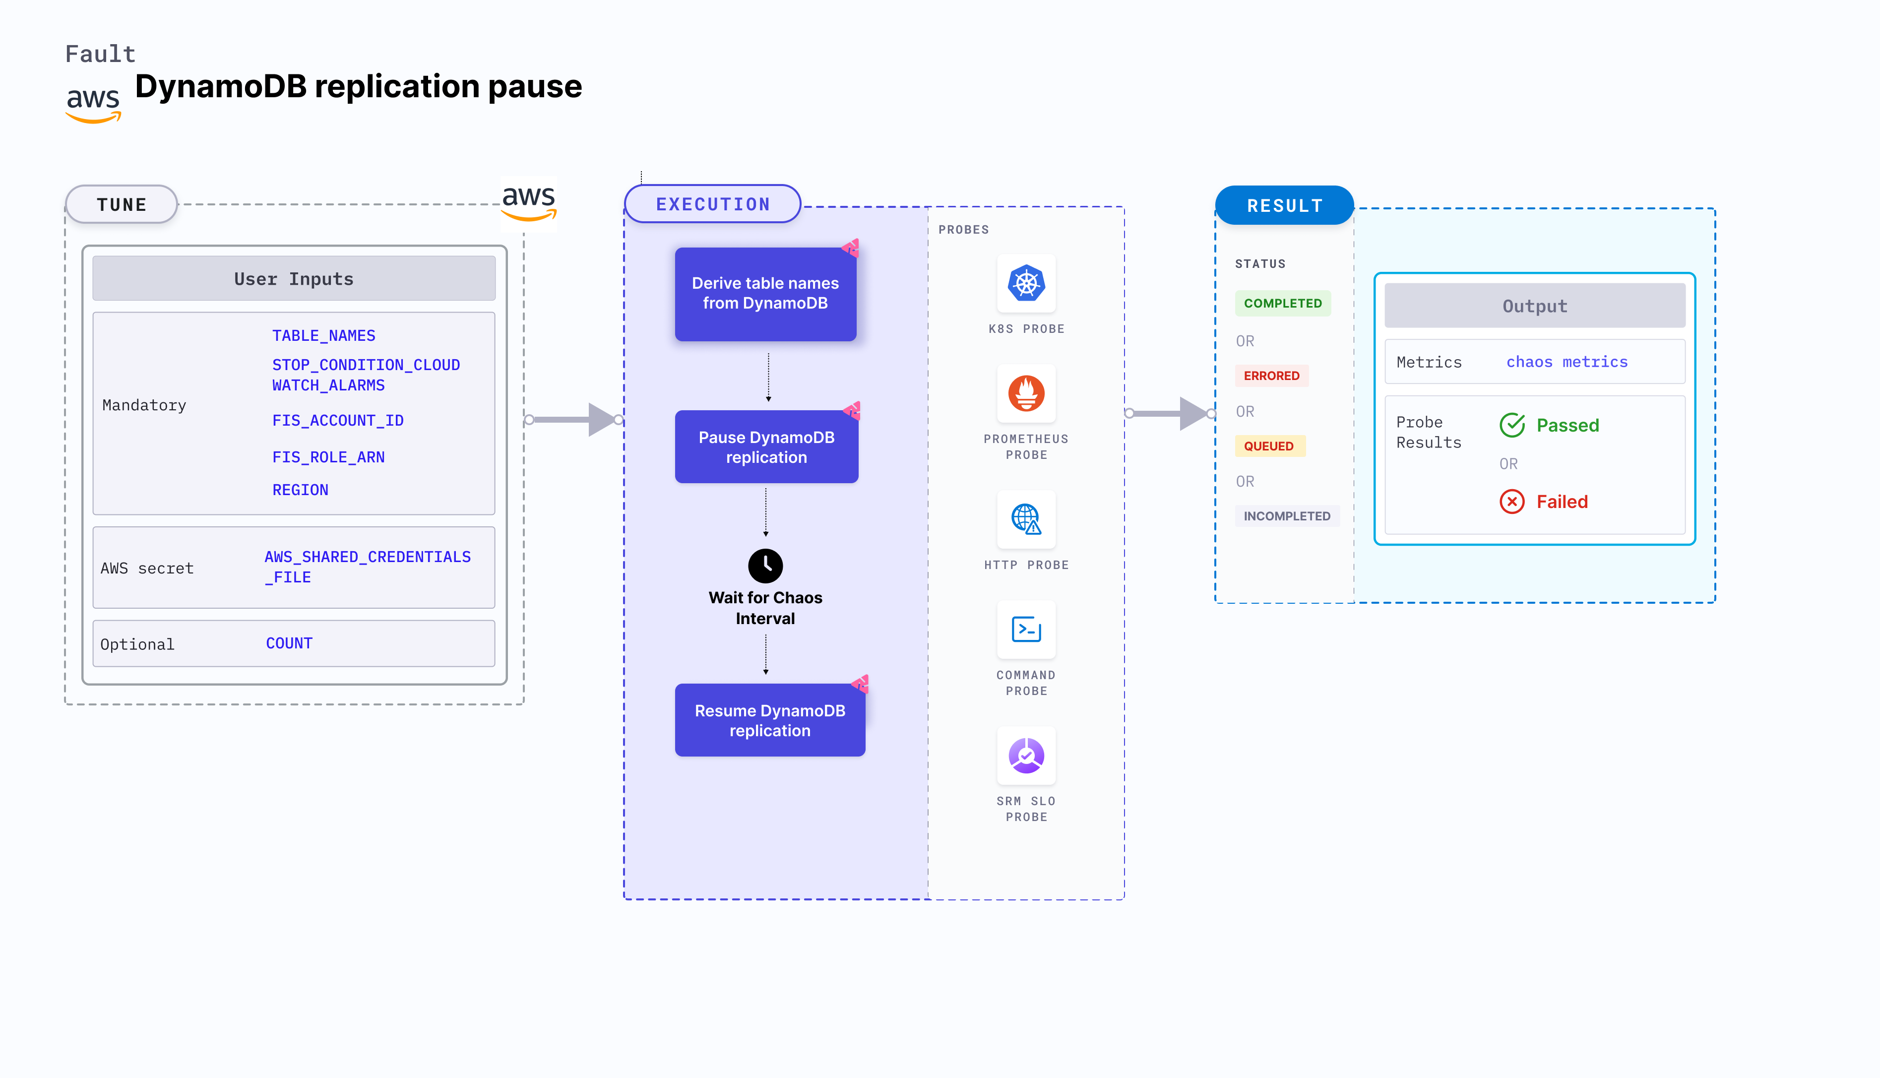Open the TABLE_NAMES link
Viewport: 1880px width, 1078px height.
[323, 335]
